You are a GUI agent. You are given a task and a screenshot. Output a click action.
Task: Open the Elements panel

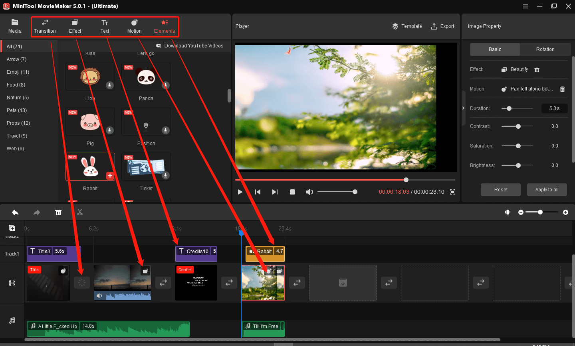click(164, 26)
